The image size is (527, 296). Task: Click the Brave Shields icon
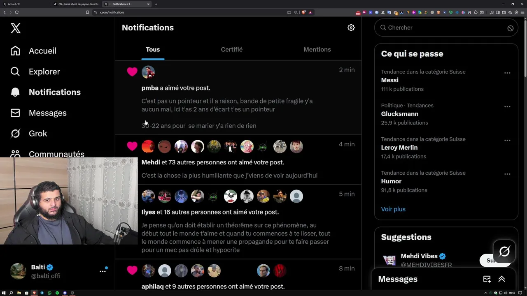pyautogui.click(x=304, y=12)
